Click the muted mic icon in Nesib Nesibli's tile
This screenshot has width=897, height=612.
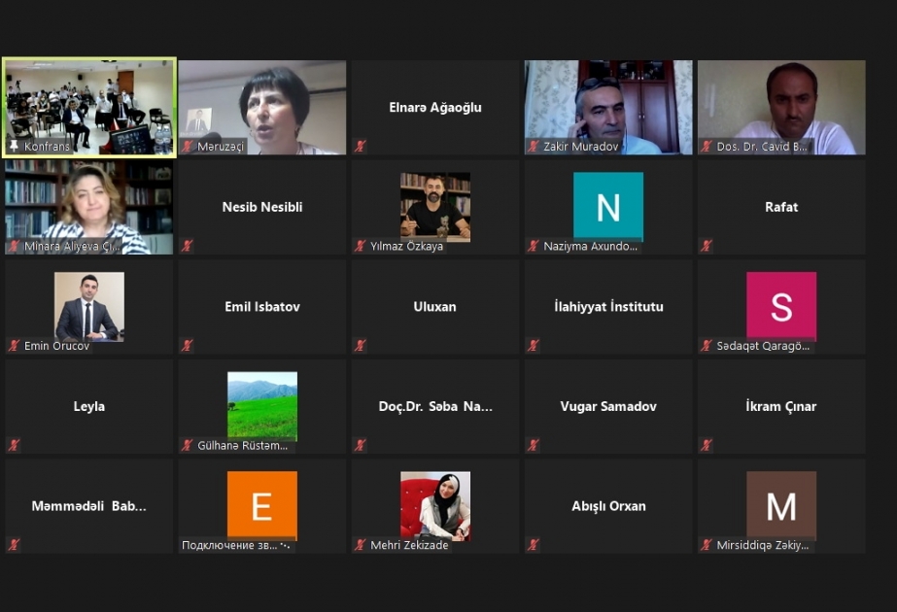[187, 246]
